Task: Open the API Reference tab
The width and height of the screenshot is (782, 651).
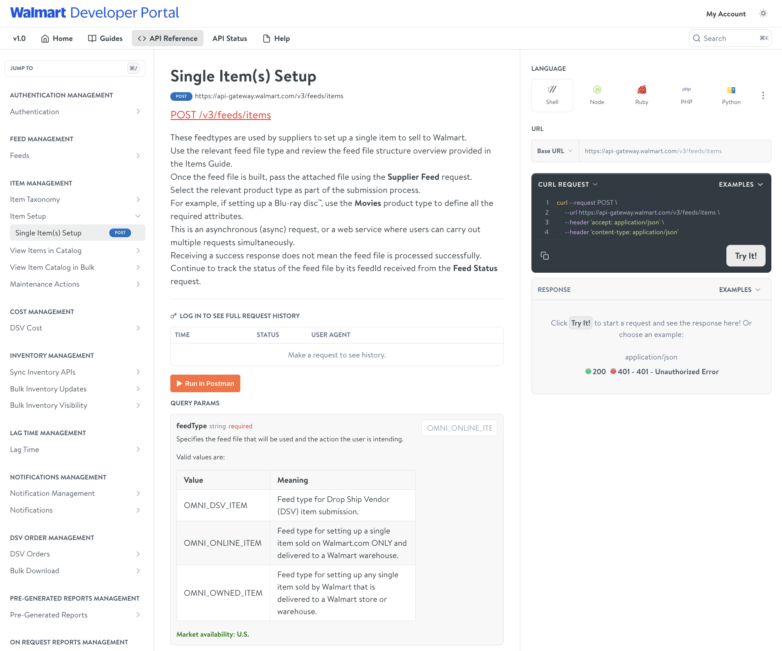Action: point(167,38)
